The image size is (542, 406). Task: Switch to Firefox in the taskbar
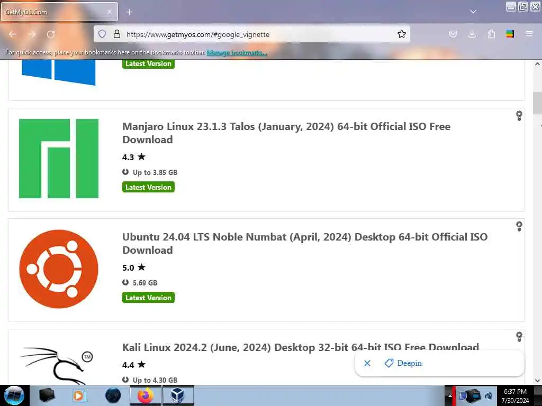tap(146, 395)
